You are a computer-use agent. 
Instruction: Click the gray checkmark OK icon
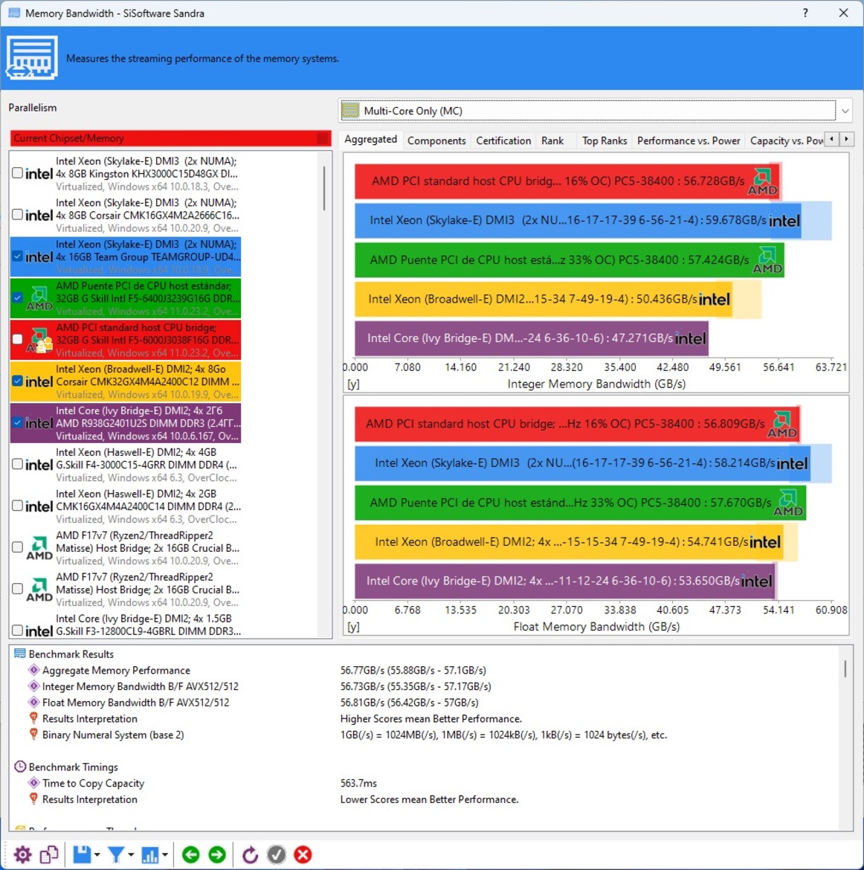(277, 854)
